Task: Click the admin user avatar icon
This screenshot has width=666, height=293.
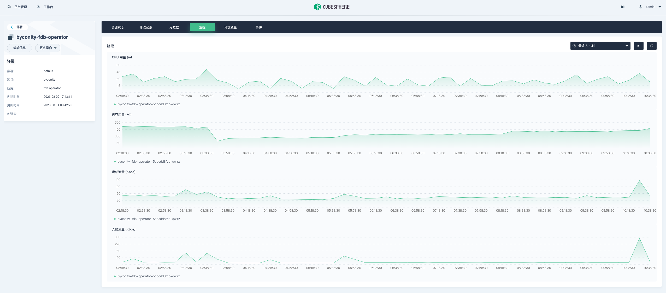Action: pos(640,7)
